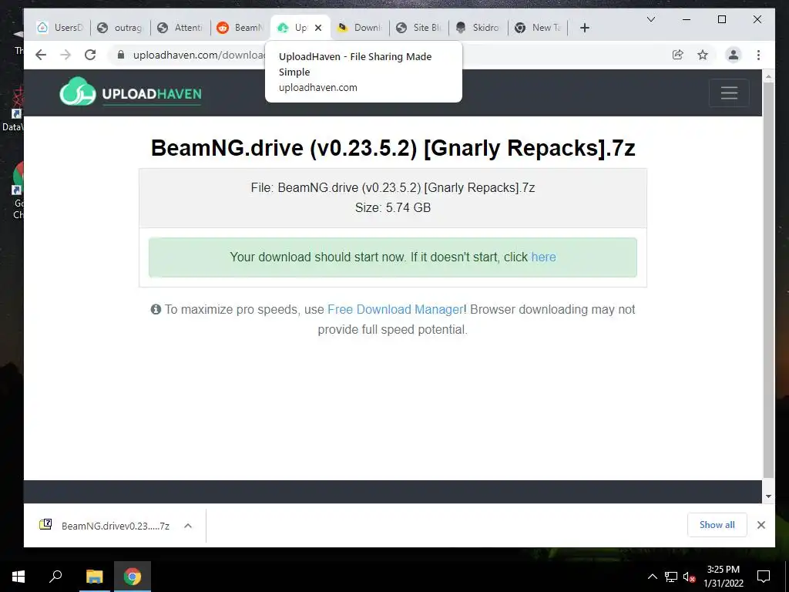Expand the tab search chevron

point(650,19)
